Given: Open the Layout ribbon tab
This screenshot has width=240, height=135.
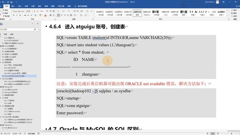Looking at the screenshot, I should click(26, 6).
